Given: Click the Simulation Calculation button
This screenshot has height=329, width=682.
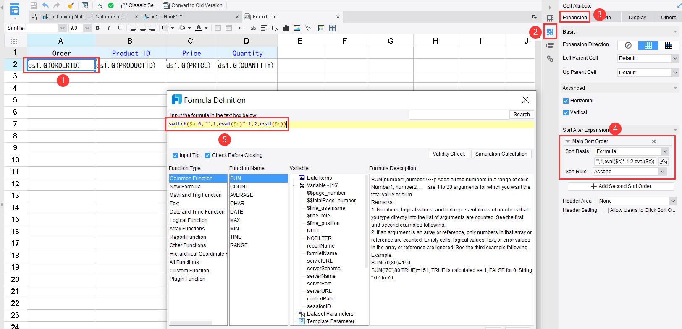Looking at the screenshot, I should coord(501,154).
